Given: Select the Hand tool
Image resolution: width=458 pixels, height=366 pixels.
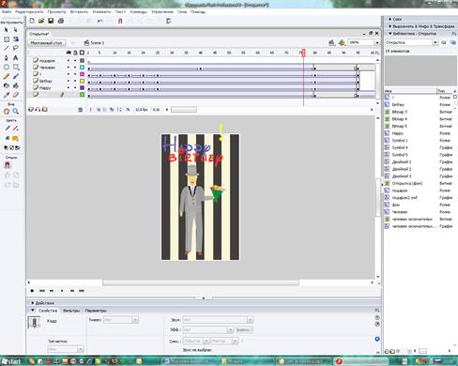Looking at the screenshot, I should pyautogui.click(x=7, y=111).
